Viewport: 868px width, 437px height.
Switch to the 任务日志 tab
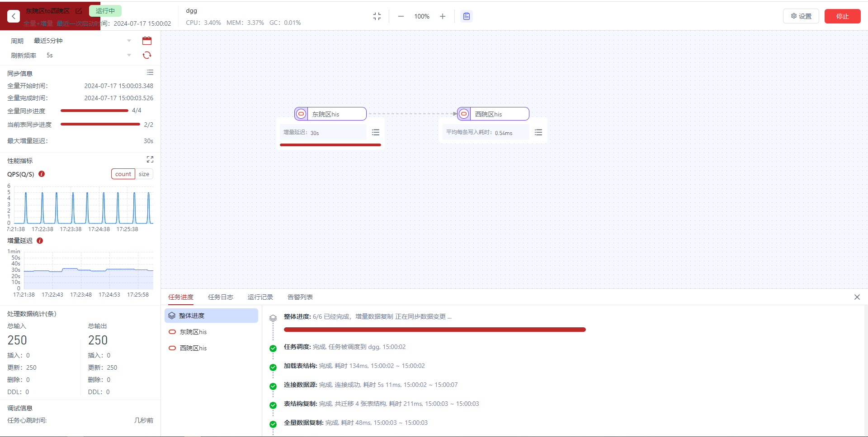[221, 297]
